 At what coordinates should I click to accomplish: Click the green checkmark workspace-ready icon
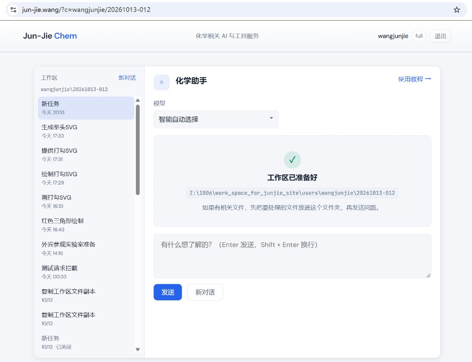[292, 160]
